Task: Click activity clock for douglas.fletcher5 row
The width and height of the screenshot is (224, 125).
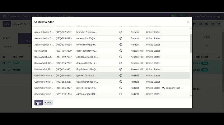Action: tap(121, 63)
